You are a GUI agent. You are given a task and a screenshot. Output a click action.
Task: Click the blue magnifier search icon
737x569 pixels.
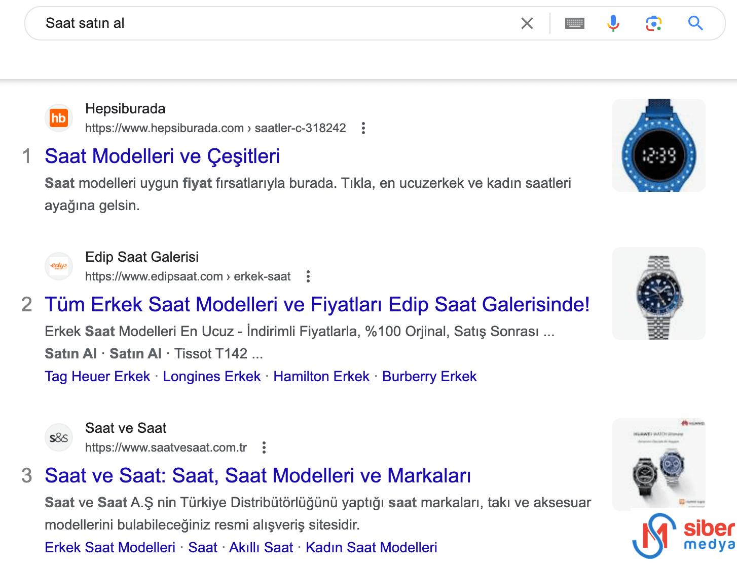coord(695,23)
